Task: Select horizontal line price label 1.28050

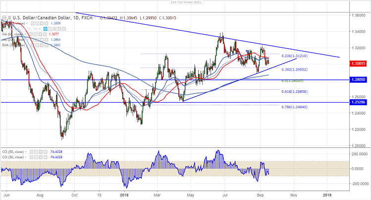Action: coord(358,80)
